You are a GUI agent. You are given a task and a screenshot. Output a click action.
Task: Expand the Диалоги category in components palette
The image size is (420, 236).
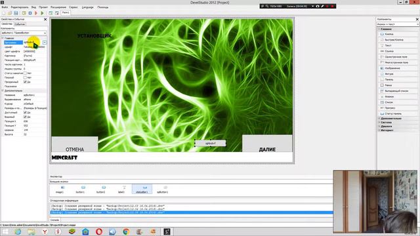[379, 127]
